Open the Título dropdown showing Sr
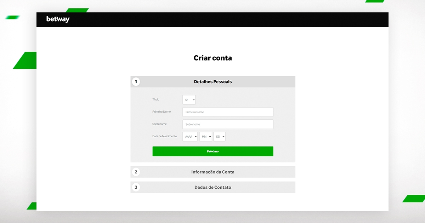Screen dimensions: 425x223 189,99
